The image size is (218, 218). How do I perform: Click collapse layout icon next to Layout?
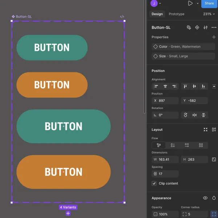tap(206, 130)
